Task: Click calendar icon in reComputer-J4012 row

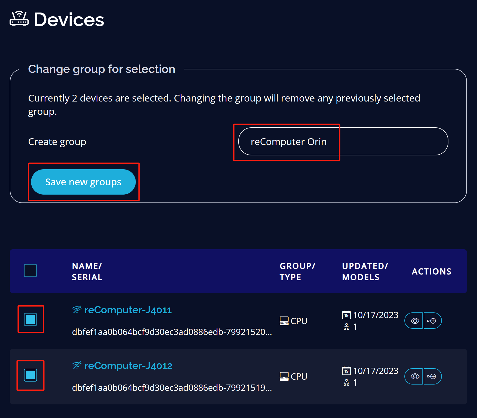Action: [346, 371]
